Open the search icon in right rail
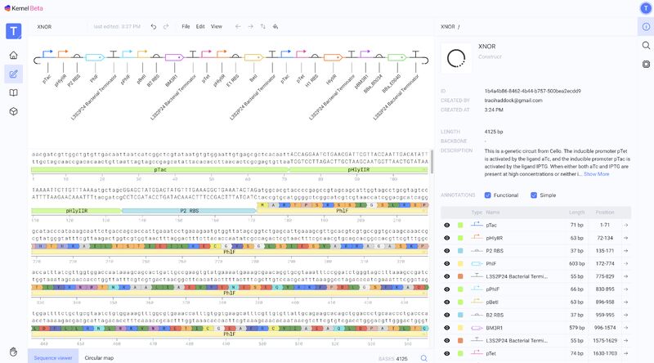The image size is (654, 363). pyautogui.click(x=646, y=46)
